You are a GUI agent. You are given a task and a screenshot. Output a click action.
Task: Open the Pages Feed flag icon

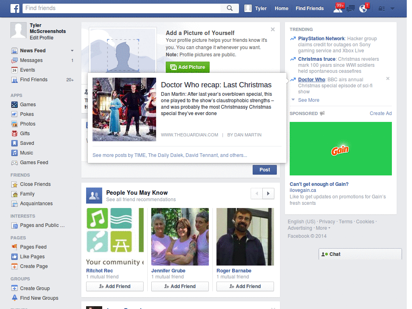[x=14, y=247]
